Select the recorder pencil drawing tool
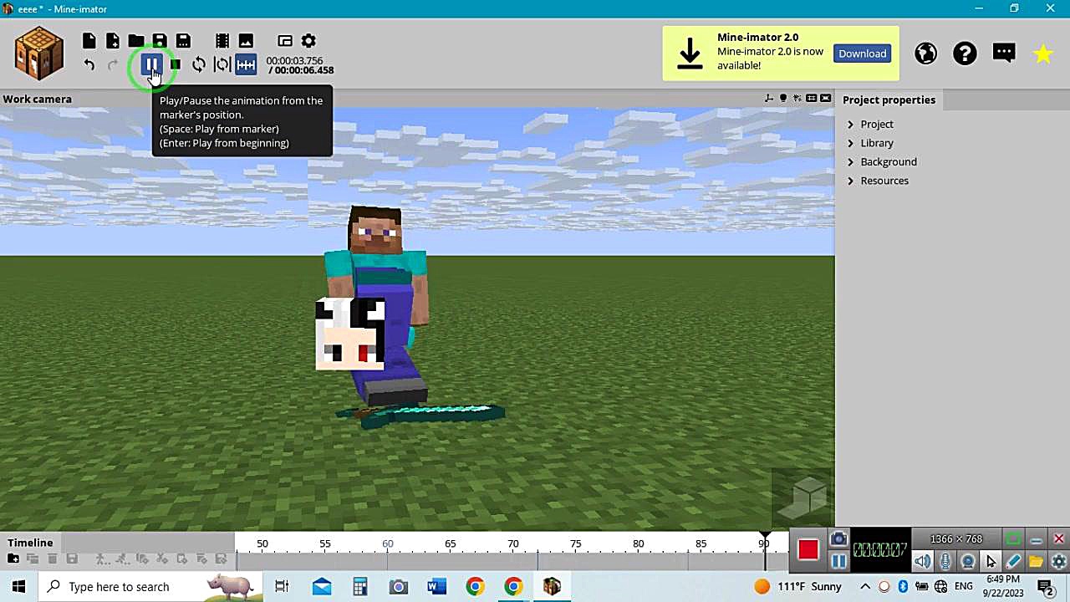This screenshot has height=602, width=1070. (1013, 562)
